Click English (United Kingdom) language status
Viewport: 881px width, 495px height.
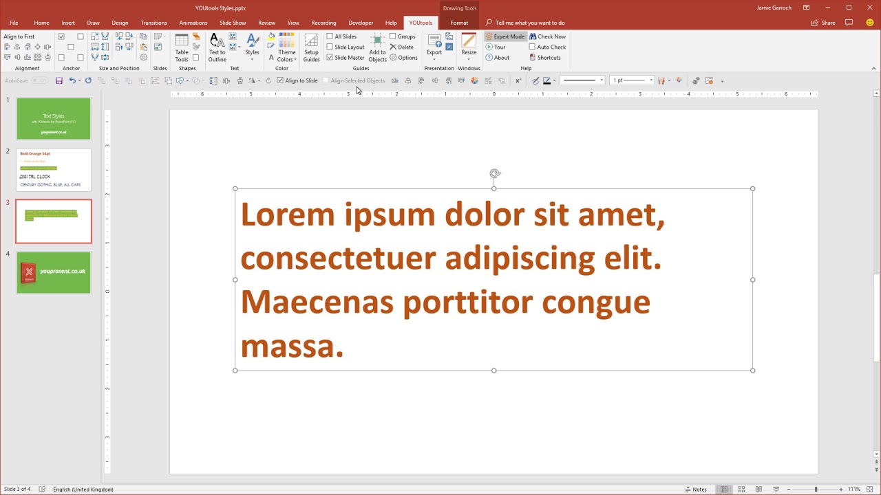[83, 489]
